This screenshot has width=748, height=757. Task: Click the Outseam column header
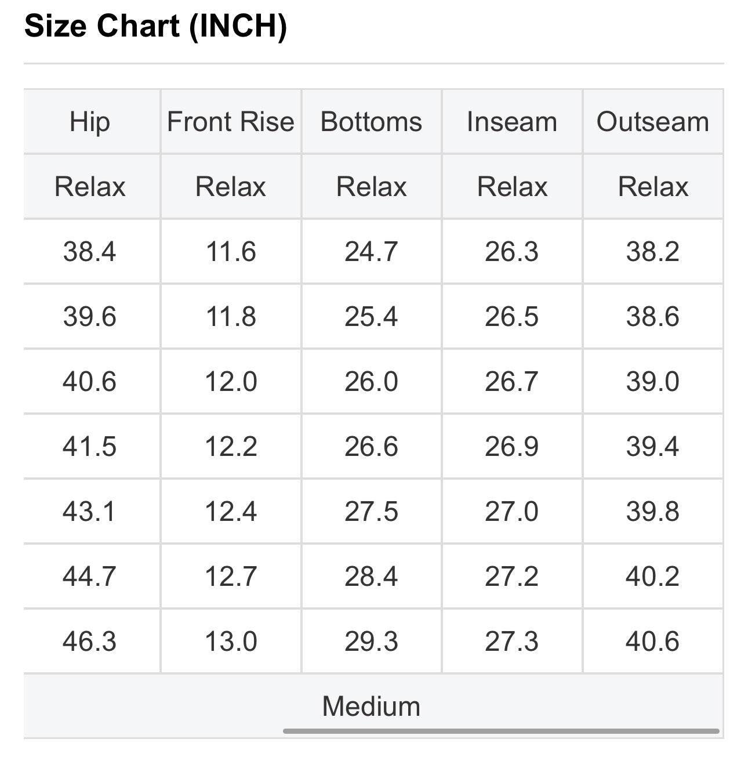click(653, 122)
